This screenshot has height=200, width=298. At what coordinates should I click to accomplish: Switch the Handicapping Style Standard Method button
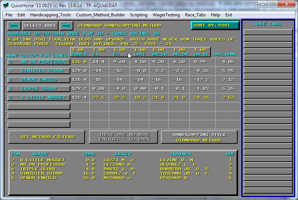click(199, 137)
